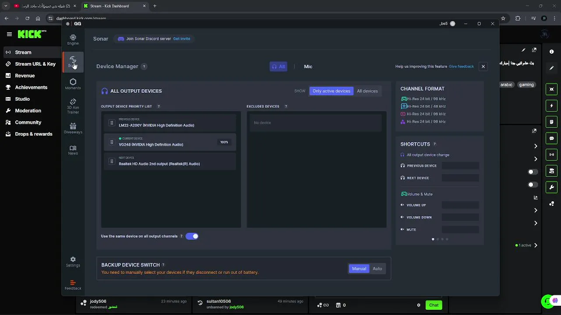Viewport: 561px width, 315px height.
Task: Open Feedback in GG sidebar
Action: point(73,285)
